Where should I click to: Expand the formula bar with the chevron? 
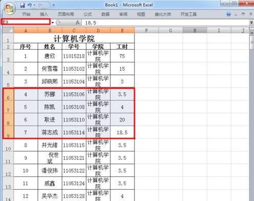coord(251,23)
